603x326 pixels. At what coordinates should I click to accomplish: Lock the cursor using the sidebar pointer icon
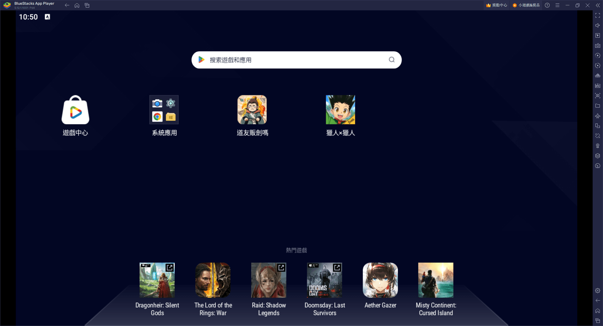(598, 35)
